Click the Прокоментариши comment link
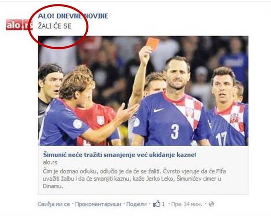 (x=98, y=204)
